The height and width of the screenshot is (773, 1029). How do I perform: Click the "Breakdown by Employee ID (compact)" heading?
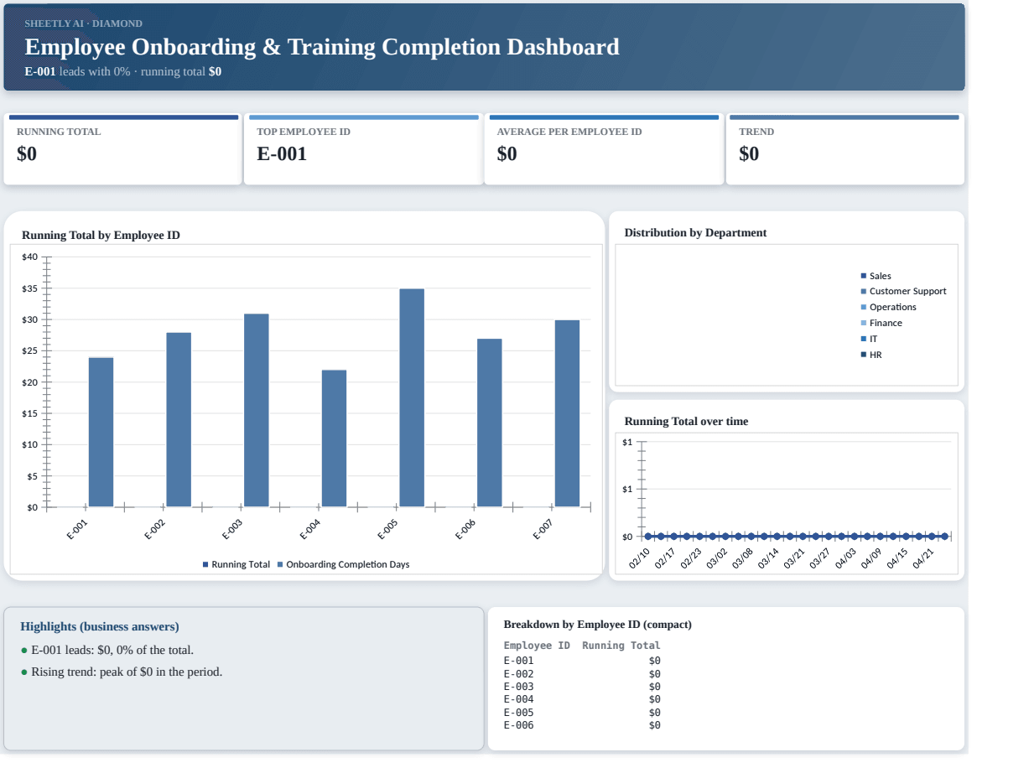pos(598,625)
